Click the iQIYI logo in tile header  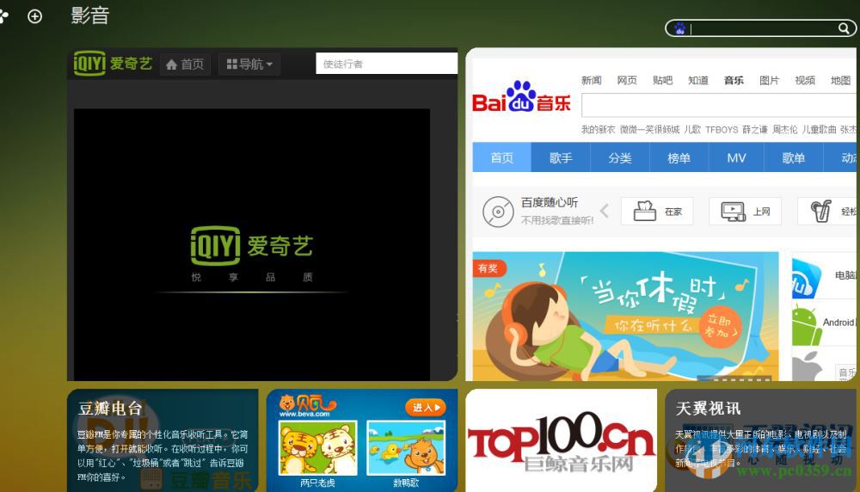pyautogui.click(x=113, y=64)
